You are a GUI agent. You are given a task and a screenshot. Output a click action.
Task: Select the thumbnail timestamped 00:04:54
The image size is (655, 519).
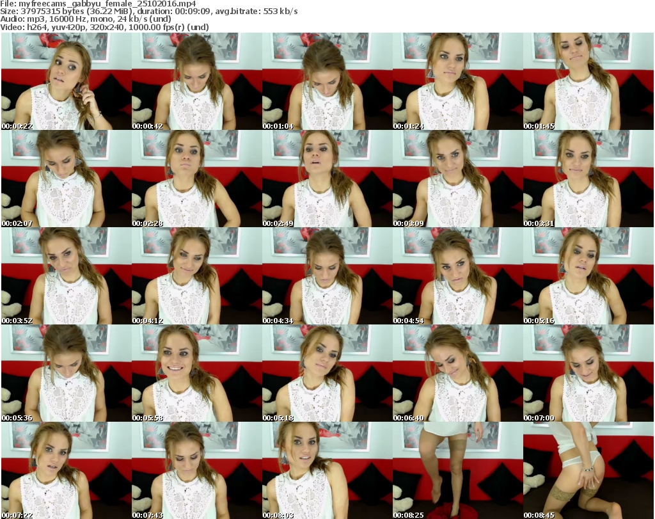[458, 276]
